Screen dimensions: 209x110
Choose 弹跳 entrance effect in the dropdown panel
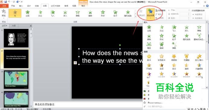point(174,46)
